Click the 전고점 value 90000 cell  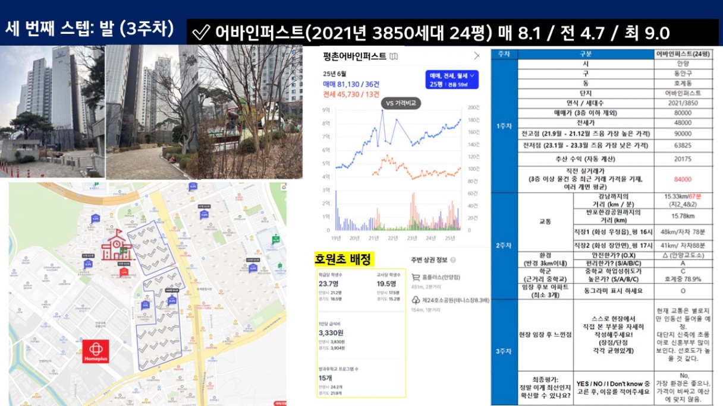pos(682,134)
